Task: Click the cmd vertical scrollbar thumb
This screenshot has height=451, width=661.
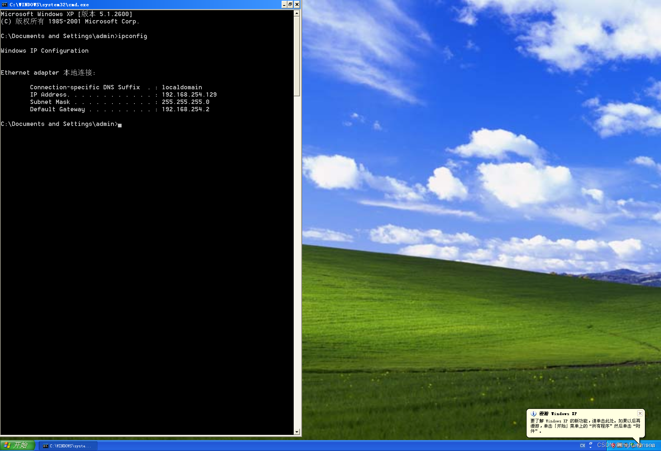Action: (x=297, y=56)
